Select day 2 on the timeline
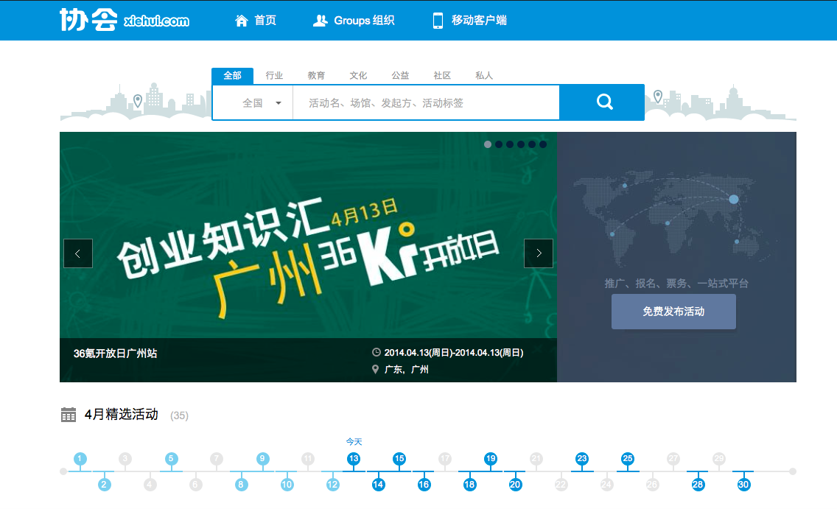Screen dimensions: 837x509 point(104,485)
